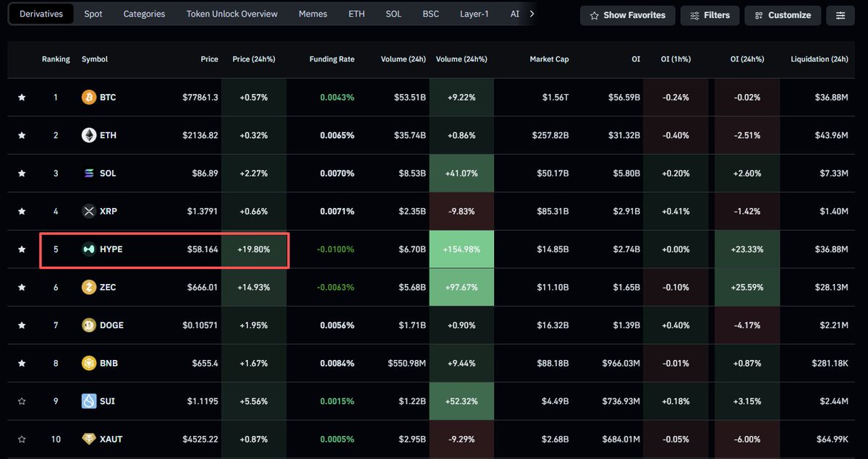Click HYPE price change +19.80%

coord(254,249)
